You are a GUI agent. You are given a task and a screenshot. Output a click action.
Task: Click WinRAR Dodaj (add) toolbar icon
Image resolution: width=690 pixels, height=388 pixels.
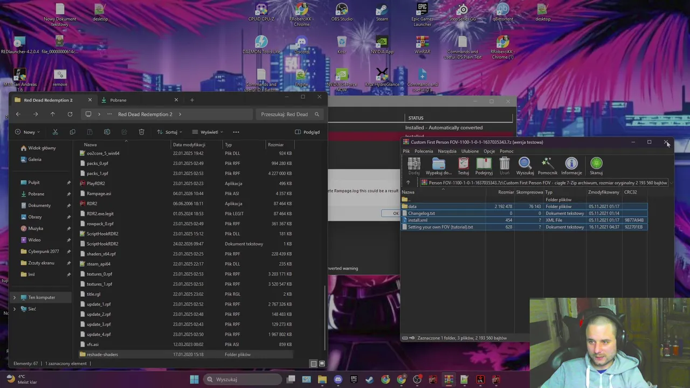click(414, 165)
